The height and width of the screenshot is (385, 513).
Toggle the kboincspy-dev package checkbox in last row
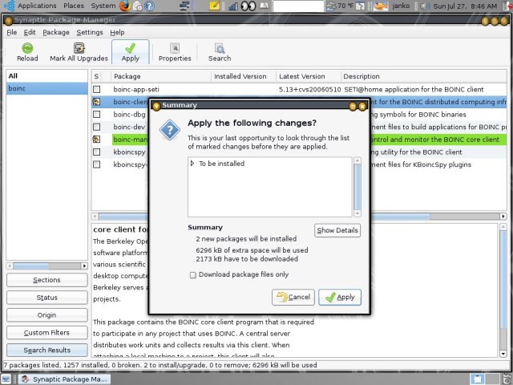click(x=96, y=164)
